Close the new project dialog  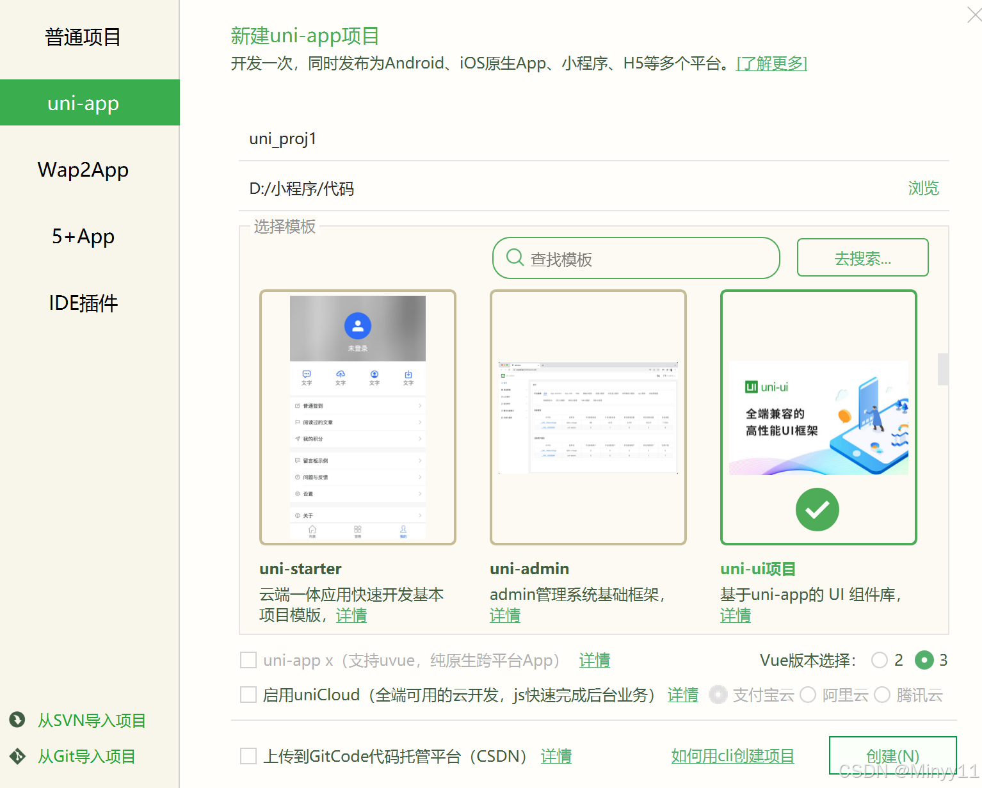pyautogui.click(x=974, y=14)
